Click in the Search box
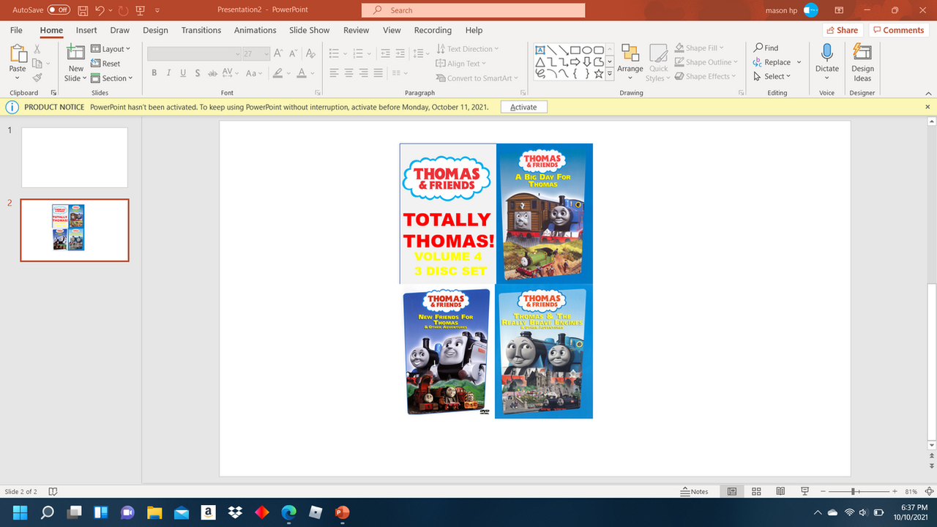The width and height of the screenshot is (937, 527). (473, 10)
